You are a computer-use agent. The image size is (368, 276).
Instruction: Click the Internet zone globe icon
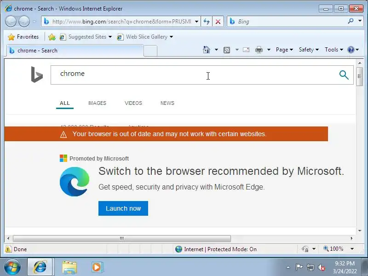(x=178, y=249)
